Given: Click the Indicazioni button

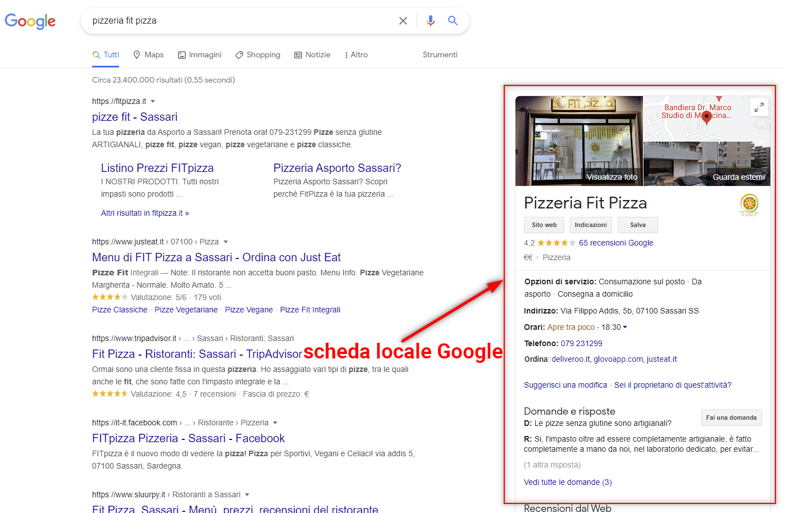Looking at the screenshot, I should pyautogui.click(x=591, y=225).
